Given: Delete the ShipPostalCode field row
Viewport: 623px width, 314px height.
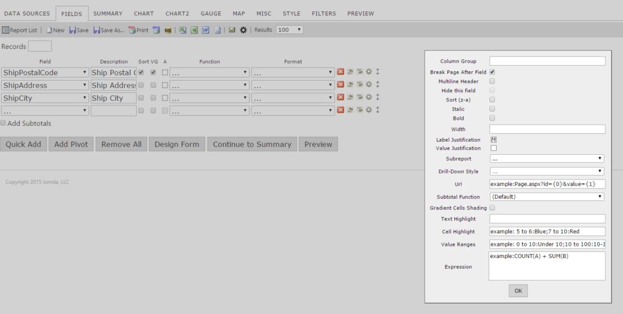Looking at the screenshot, I should click(x=341, y=72).
